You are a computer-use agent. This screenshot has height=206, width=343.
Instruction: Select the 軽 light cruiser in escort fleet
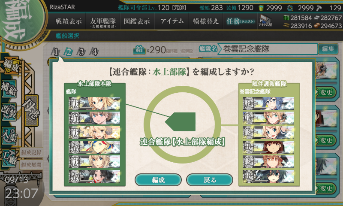click(268, 103)
